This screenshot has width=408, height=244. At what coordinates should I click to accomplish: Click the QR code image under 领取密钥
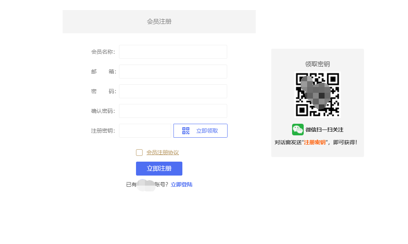(x=317, y=95)
